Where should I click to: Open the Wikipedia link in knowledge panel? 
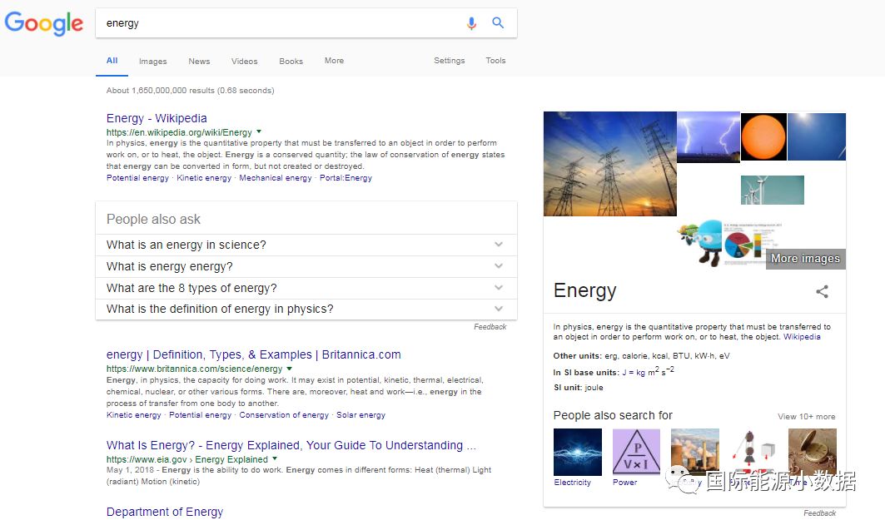pos(802,337)
